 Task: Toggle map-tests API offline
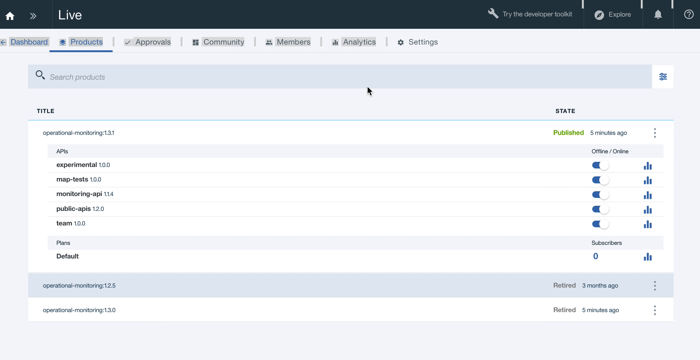click(x=600, y=180)
